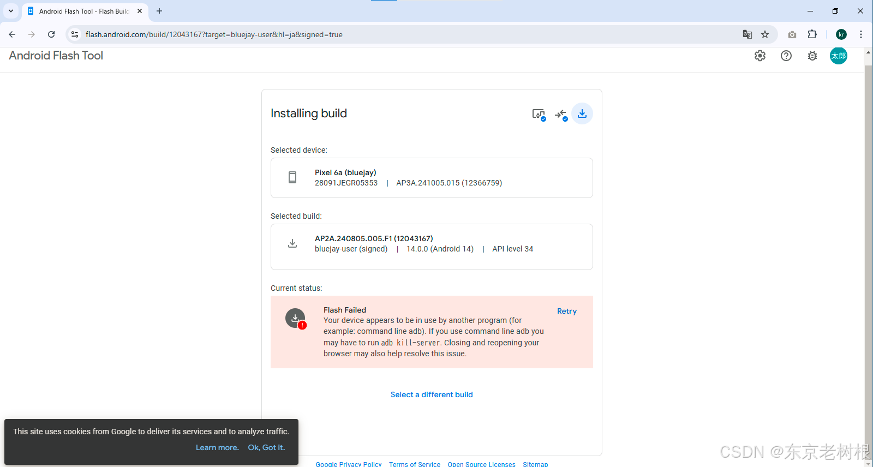Open the Android Flash Tool settings gear
Screen dimensions: 873x467
[x=760, y=56]
